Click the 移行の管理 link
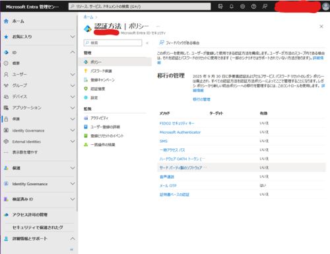This screenshot has height=254, width=330. pyautogui.click(x=201, y=99)
